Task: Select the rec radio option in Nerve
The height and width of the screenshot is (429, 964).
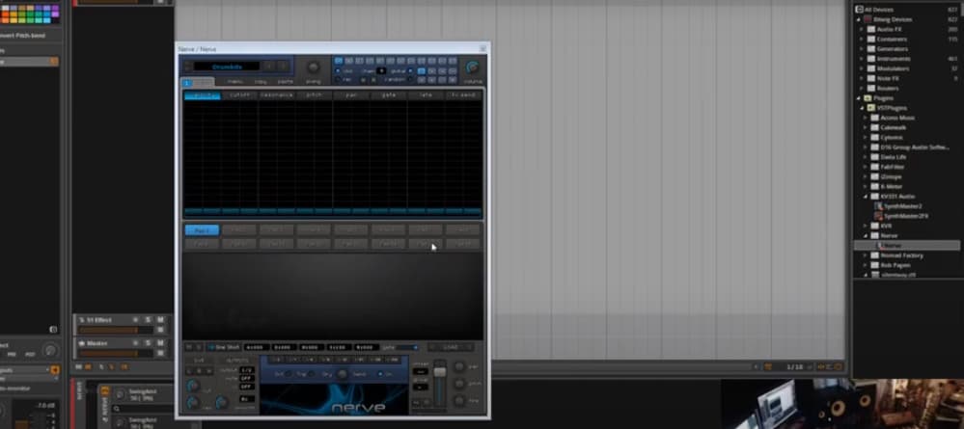Action: pyautogui.click(x=338, y=80)
